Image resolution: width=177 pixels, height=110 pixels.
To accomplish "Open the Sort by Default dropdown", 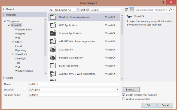I will (x=121, y=10).
